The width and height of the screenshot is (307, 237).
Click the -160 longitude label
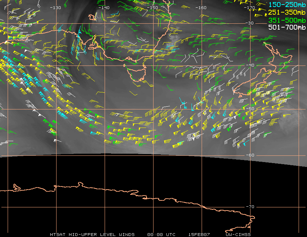coord(201,8)
